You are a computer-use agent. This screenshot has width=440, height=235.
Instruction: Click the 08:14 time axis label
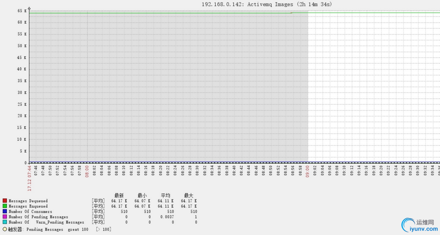(139, 170)
